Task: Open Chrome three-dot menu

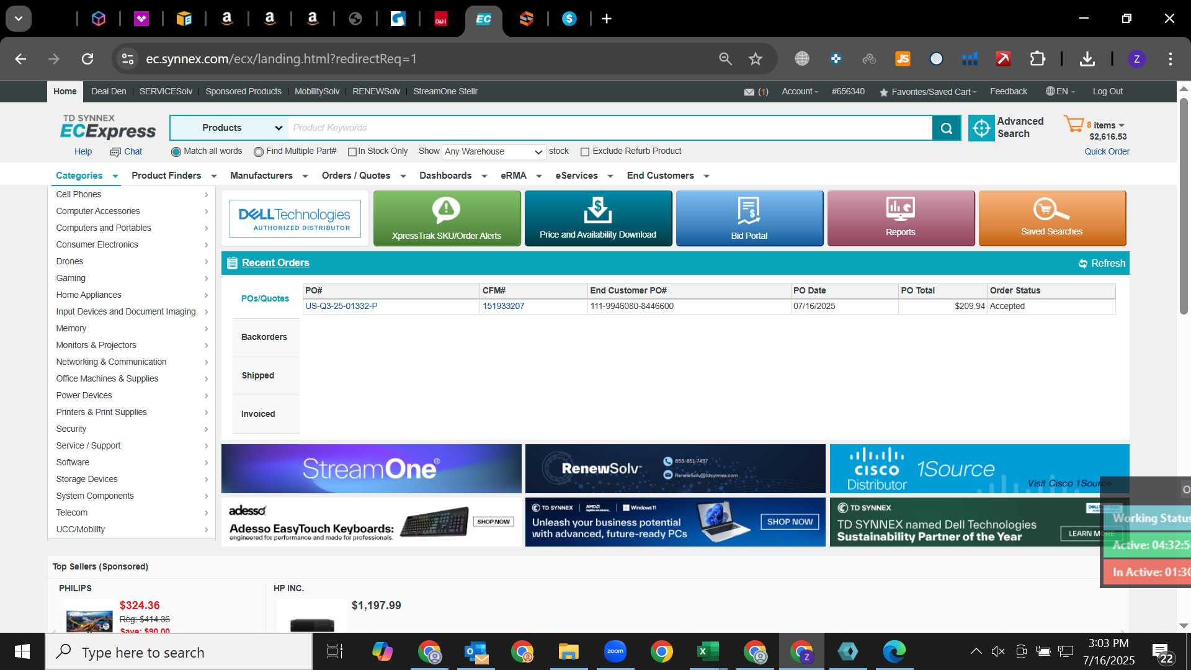Action: (x=1171, y=59)
